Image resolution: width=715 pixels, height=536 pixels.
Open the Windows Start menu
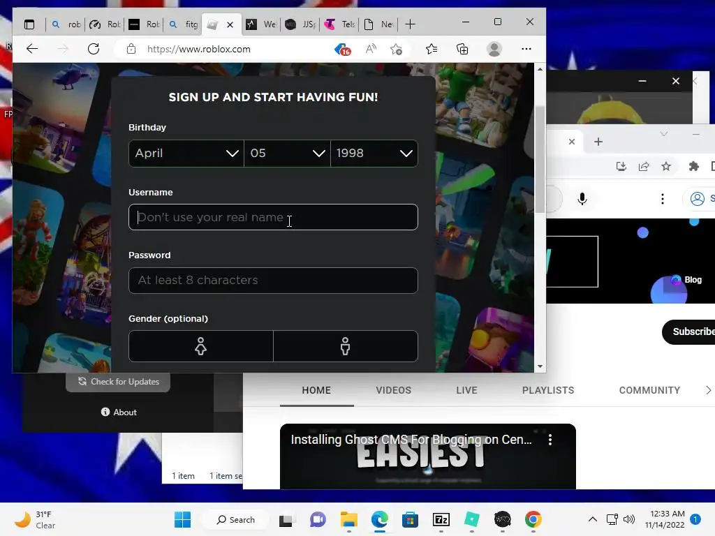click(182, 519)
